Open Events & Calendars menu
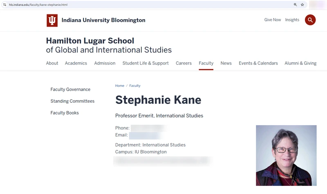This screenshot has width=327, height=194. [258, 63]
